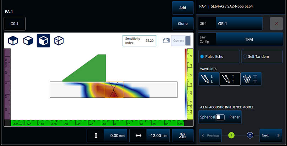The height and width of the screenshot is (146, 287).
Task: Go to step 2 of the wizard
Action: 250,135
